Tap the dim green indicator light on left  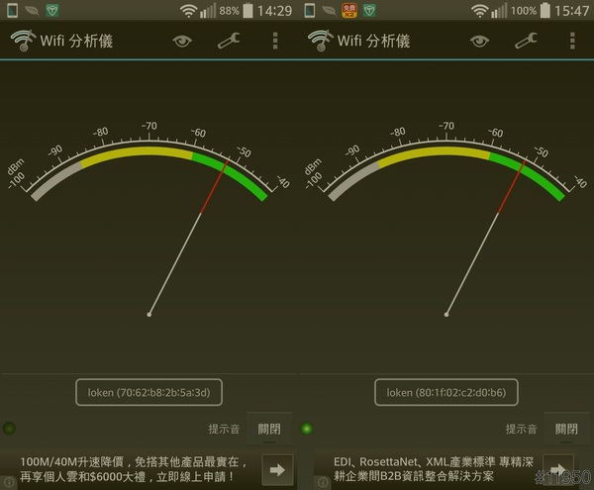[9, 429]
